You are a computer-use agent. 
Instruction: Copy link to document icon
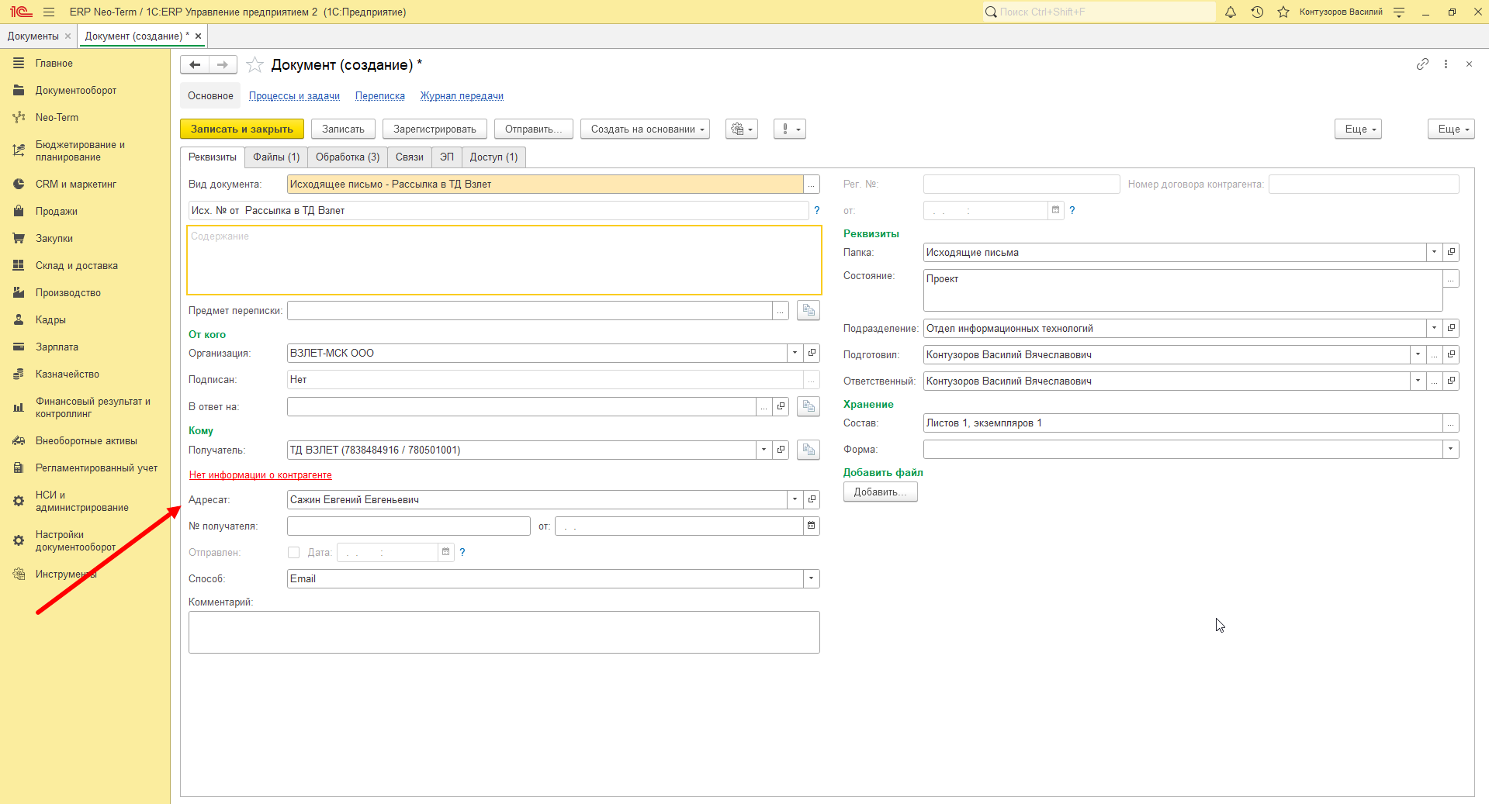1422,64
